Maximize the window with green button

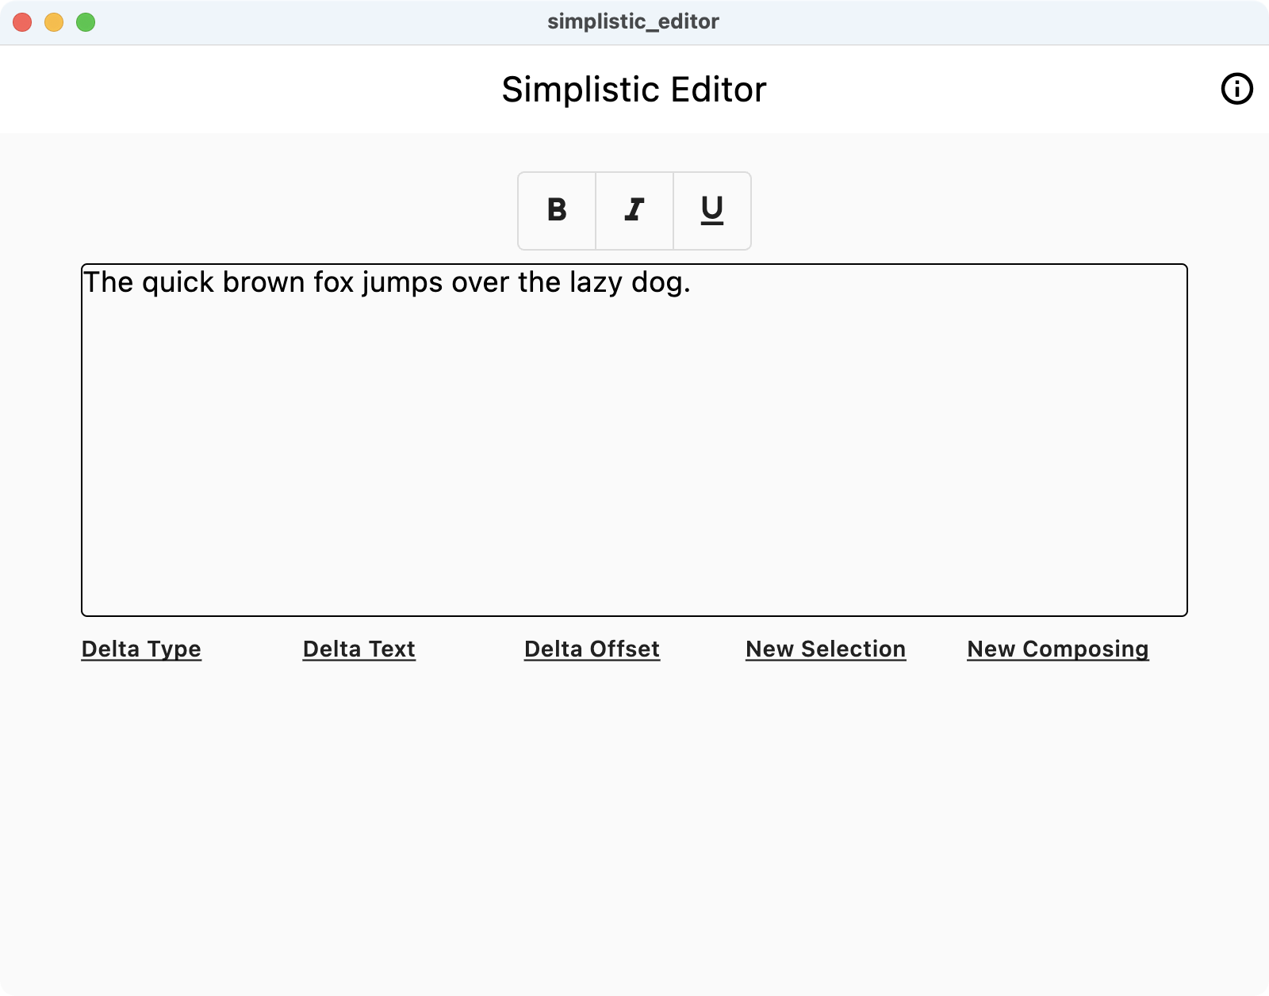86,22
